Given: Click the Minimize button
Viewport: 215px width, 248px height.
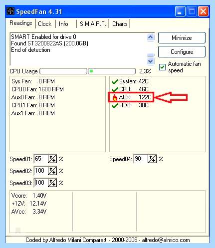Looking at the screenshot, I should point(182,38).
